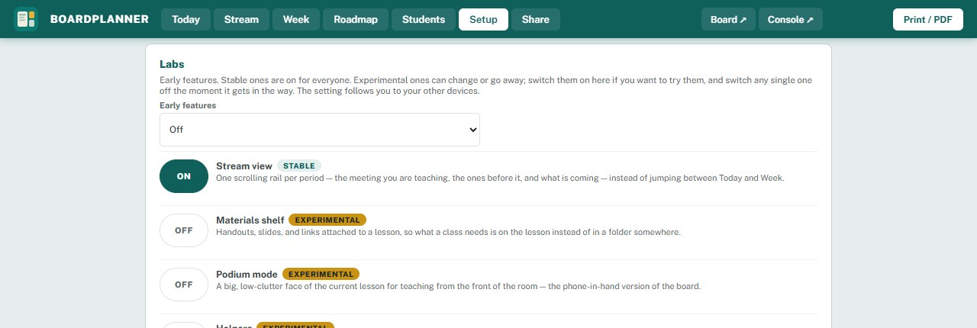Screen dimensions: 977x328
Task: Click the BoardPlanner logo icon
Action: pos(26,19)
